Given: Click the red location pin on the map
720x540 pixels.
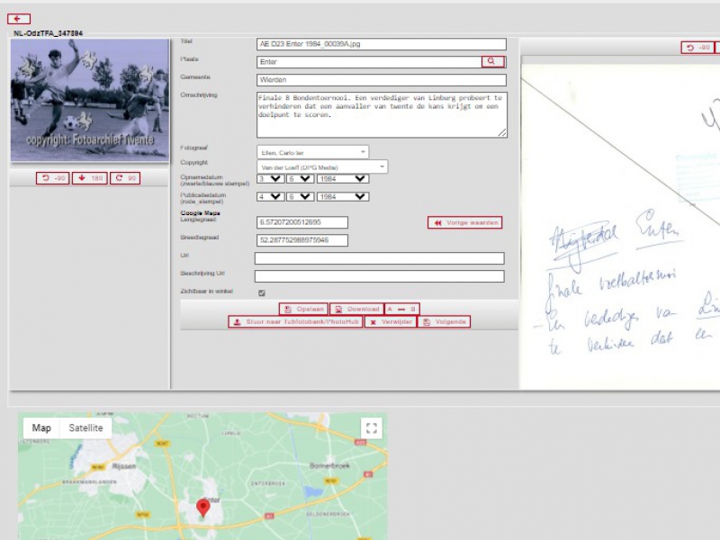Looking at the screenshot, I should click(203, 508).
